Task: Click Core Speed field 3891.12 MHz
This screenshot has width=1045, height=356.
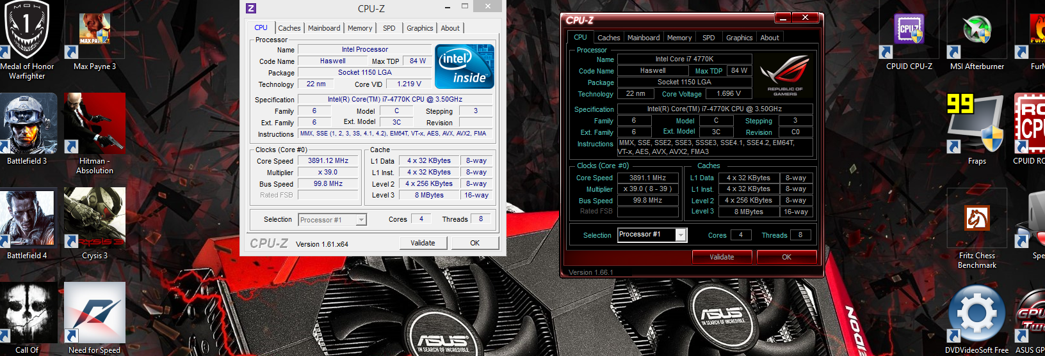Action: [328, 161]
